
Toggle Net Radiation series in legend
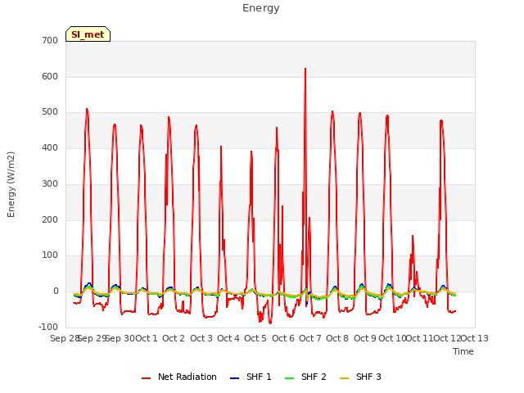pos(179,377)
